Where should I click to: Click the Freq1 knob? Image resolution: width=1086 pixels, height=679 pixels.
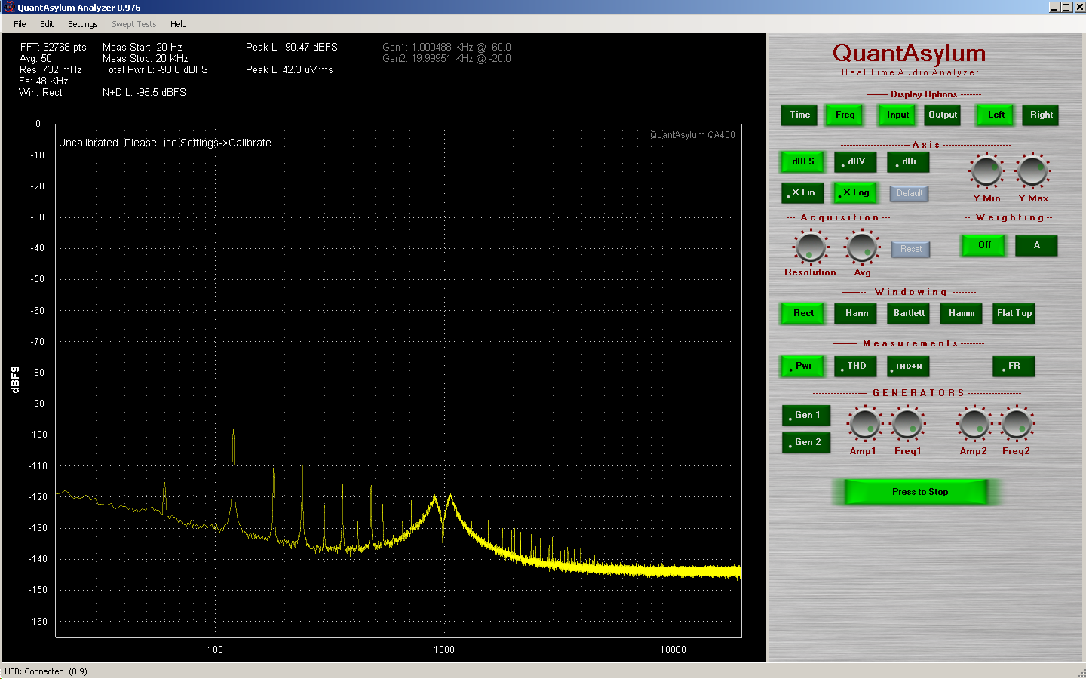(x=907, y=424)
